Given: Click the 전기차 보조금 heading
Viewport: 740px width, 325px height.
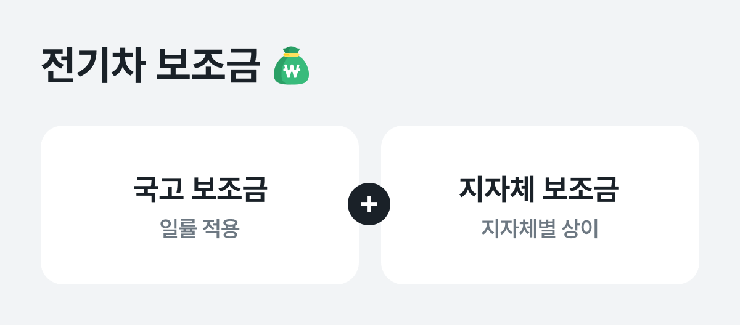Looking at the screenshot, I should pos(150,66).
